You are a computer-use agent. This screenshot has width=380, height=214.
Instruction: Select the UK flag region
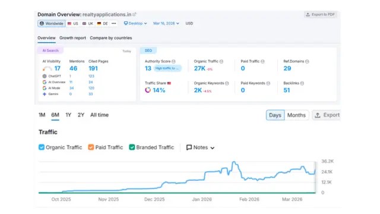(x=88, y=24)
